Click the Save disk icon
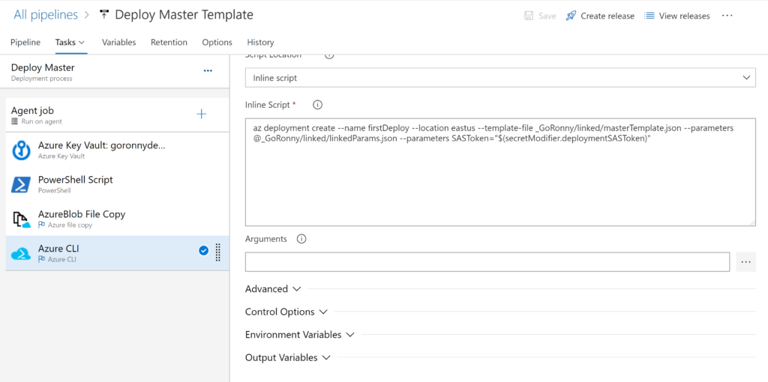The height and width of the screenshot is (382, 768). [529, 16]
